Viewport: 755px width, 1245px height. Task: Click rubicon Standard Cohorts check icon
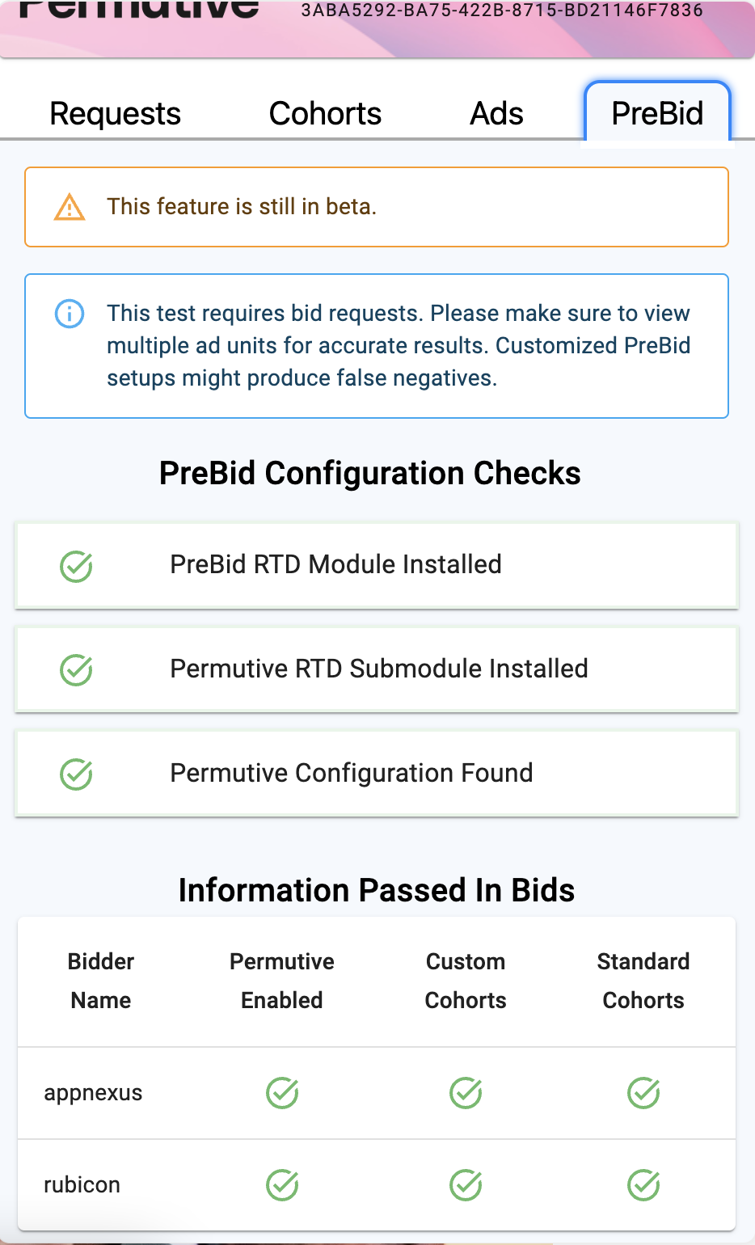tap(643, 1185)
